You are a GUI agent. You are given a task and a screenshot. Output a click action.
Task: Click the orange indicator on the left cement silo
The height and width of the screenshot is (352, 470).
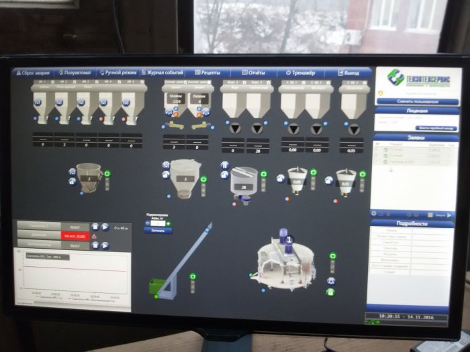(x=176, y=115)
